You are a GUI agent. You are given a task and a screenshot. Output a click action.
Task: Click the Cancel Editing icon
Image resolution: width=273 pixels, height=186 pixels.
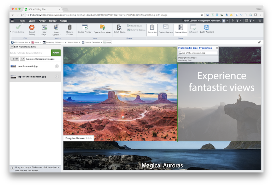32,28
